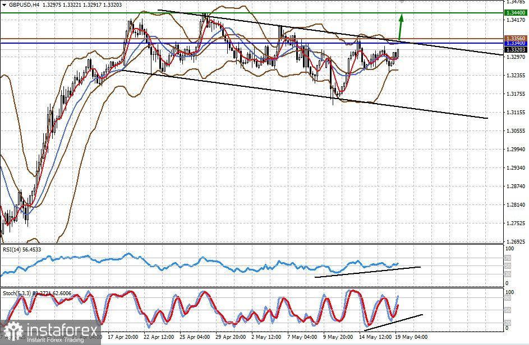The image size is (529, 345).
Task: Click the 1.31155 price on the axis
Action: coord(516,113)
